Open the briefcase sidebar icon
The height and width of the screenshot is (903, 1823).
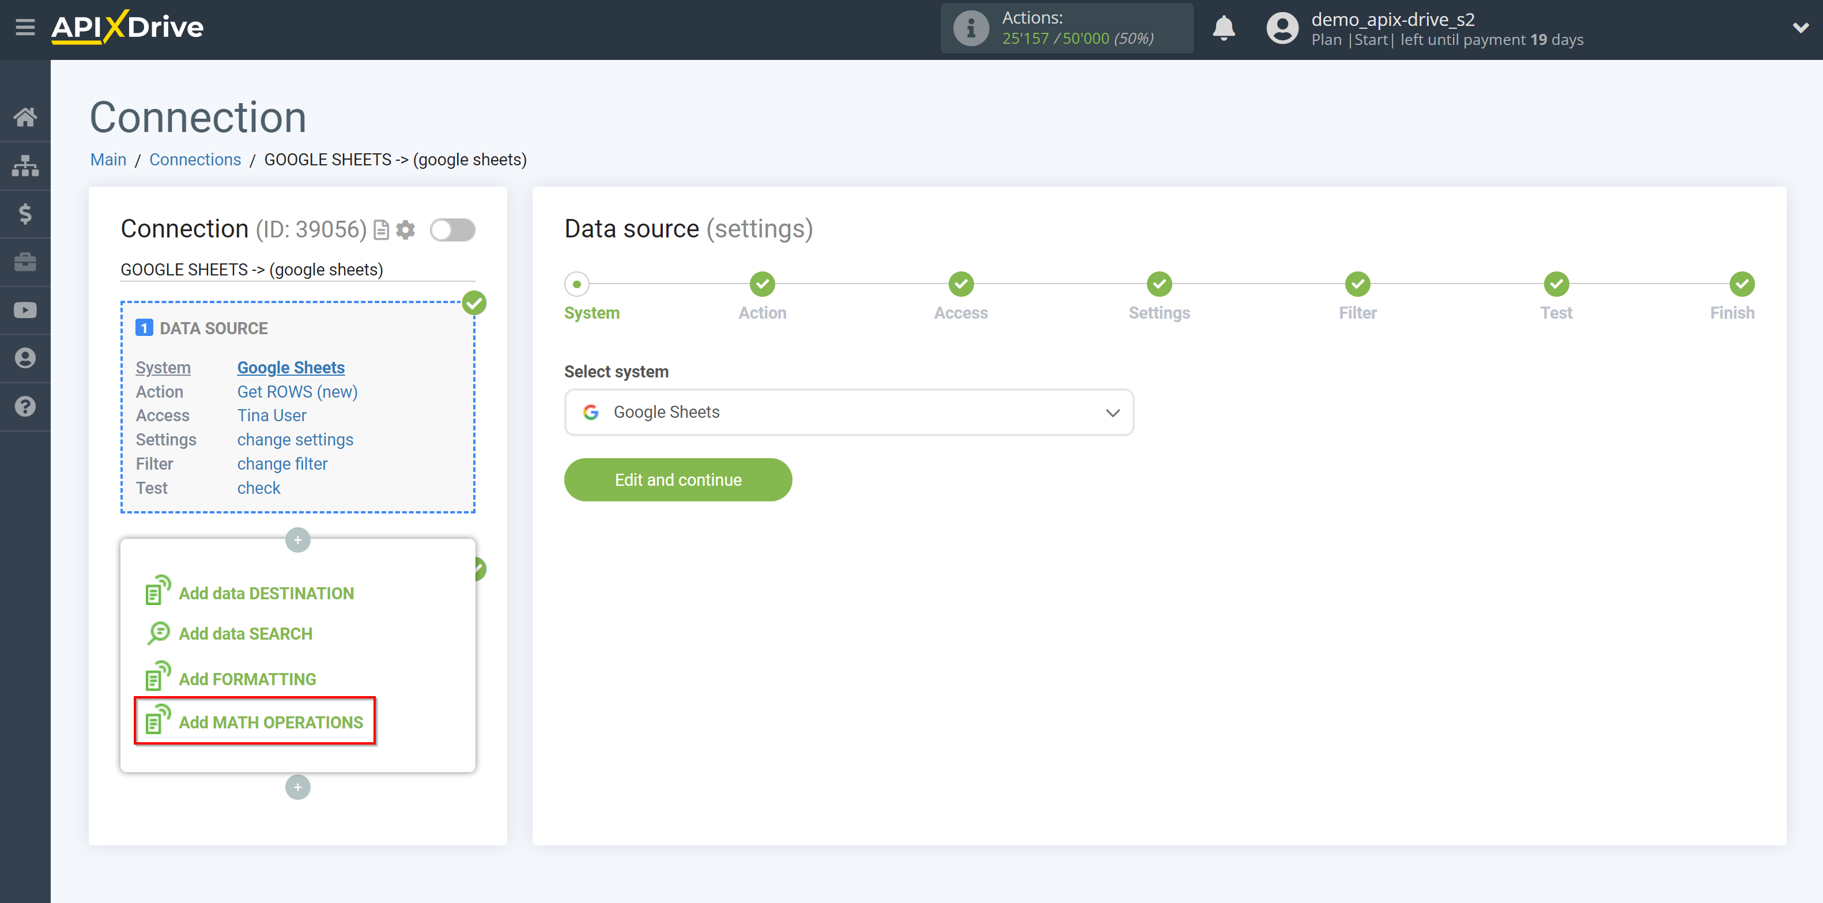25,262
